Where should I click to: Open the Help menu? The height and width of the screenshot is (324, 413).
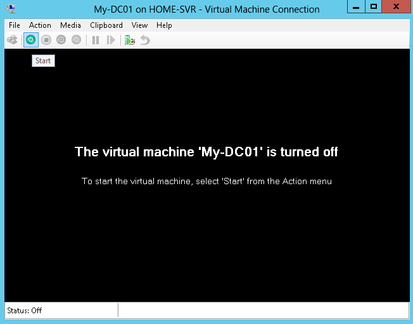click(x=164, y=25)
